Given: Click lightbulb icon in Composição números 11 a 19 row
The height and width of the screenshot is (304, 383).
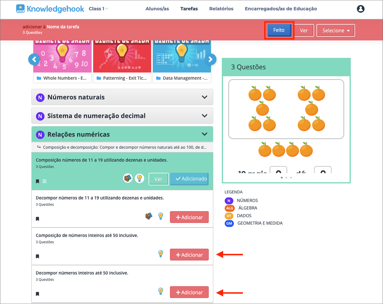Looking at the screenshot, I should pyautogui.click(x=140, y=178).
